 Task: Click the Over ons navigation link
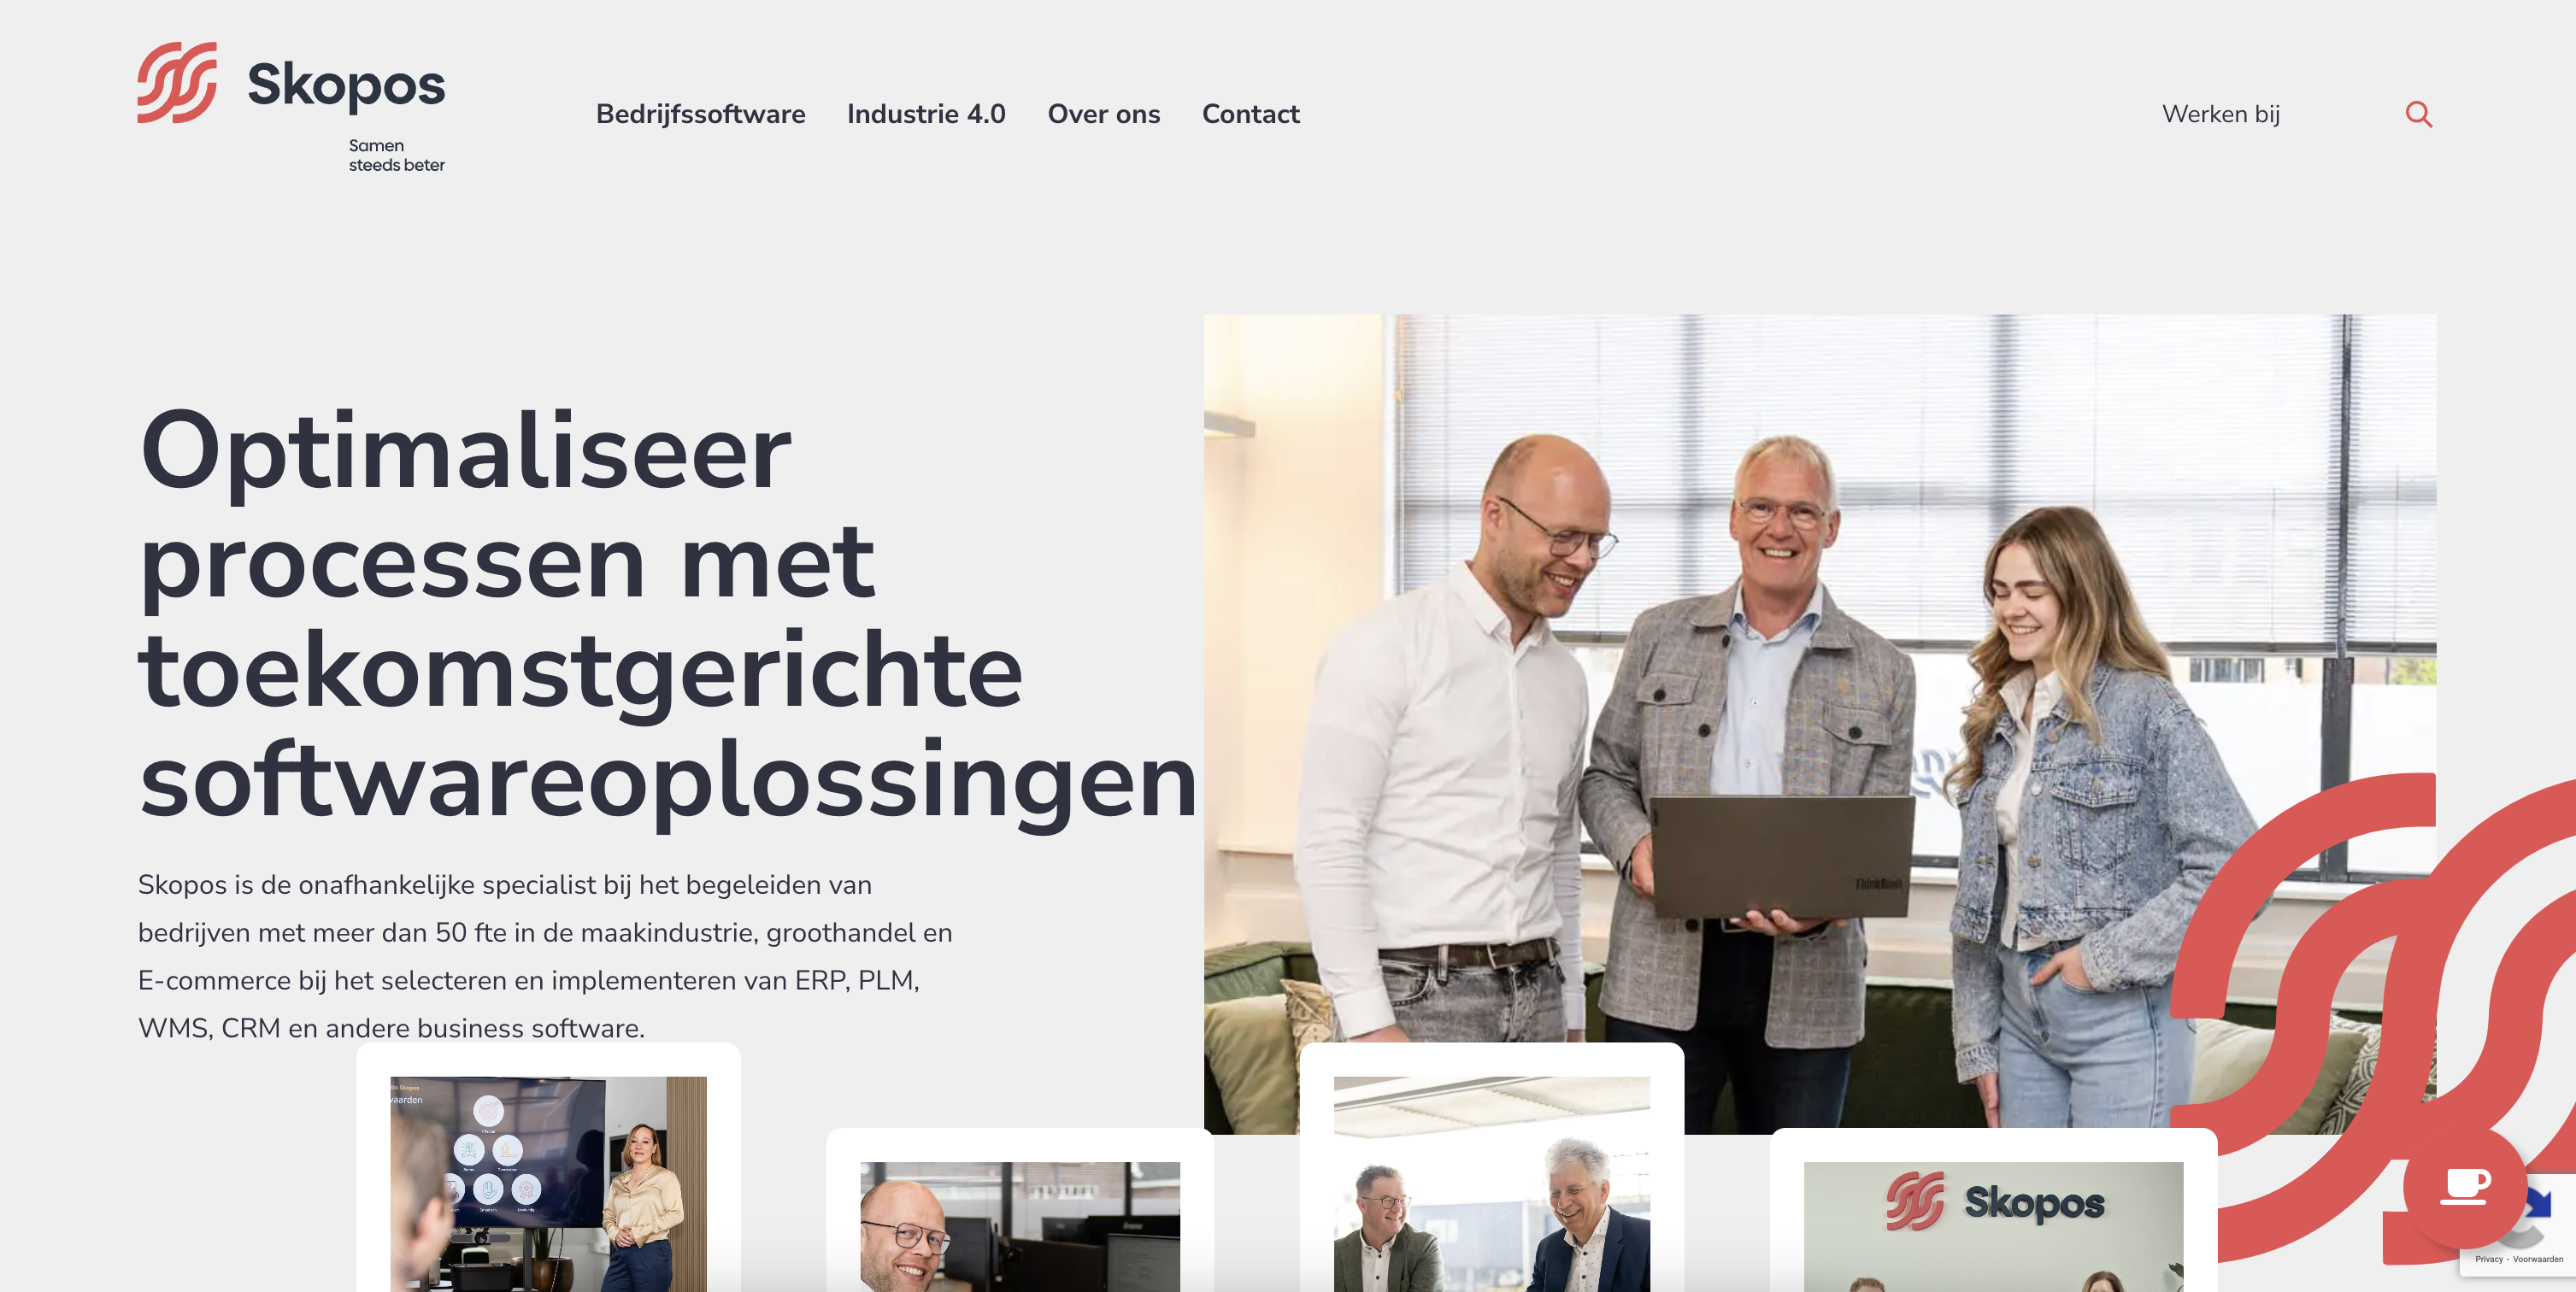click(1103, 114)
